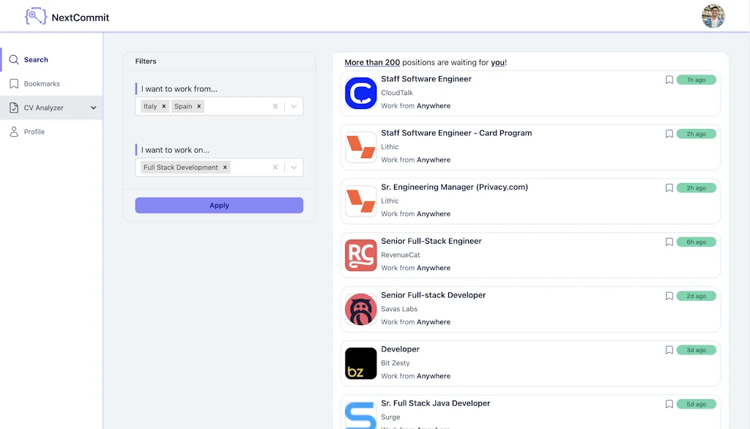Open the skills dropdown in filters

[x=293, y=167]
